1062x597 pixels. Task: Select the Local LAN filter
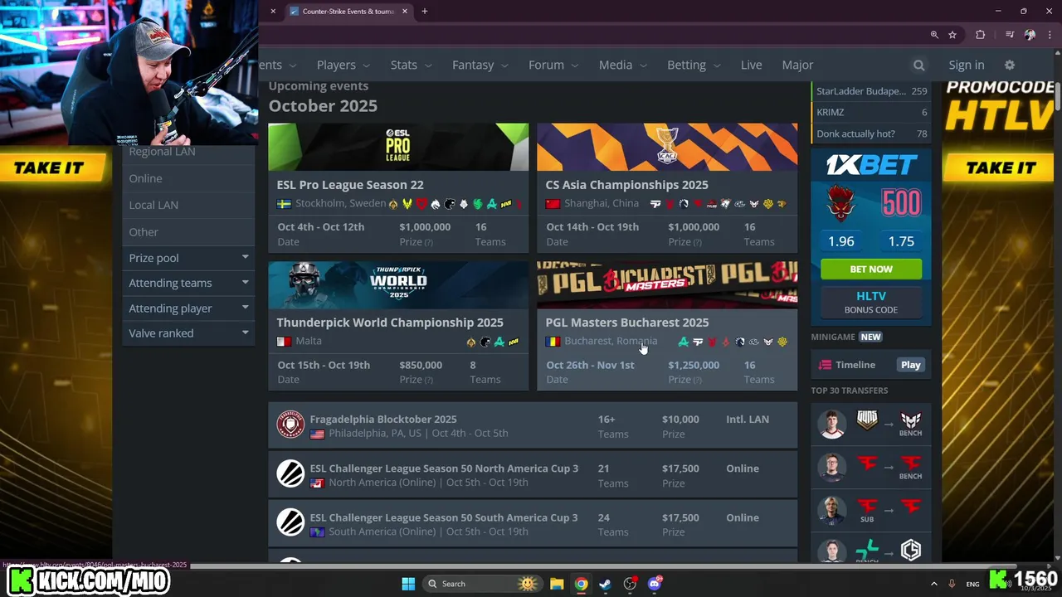[188, 205]
